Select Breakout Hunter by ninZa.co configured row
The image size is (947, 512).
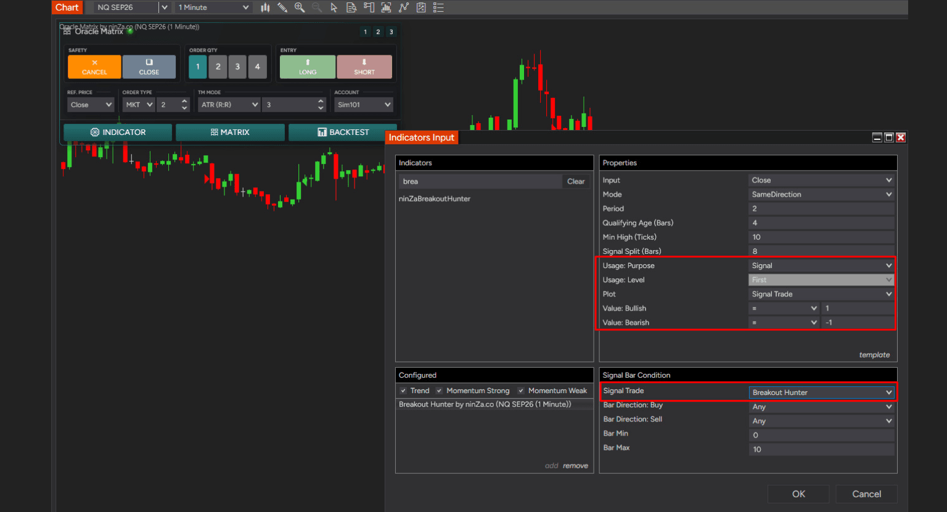point(494,404)
